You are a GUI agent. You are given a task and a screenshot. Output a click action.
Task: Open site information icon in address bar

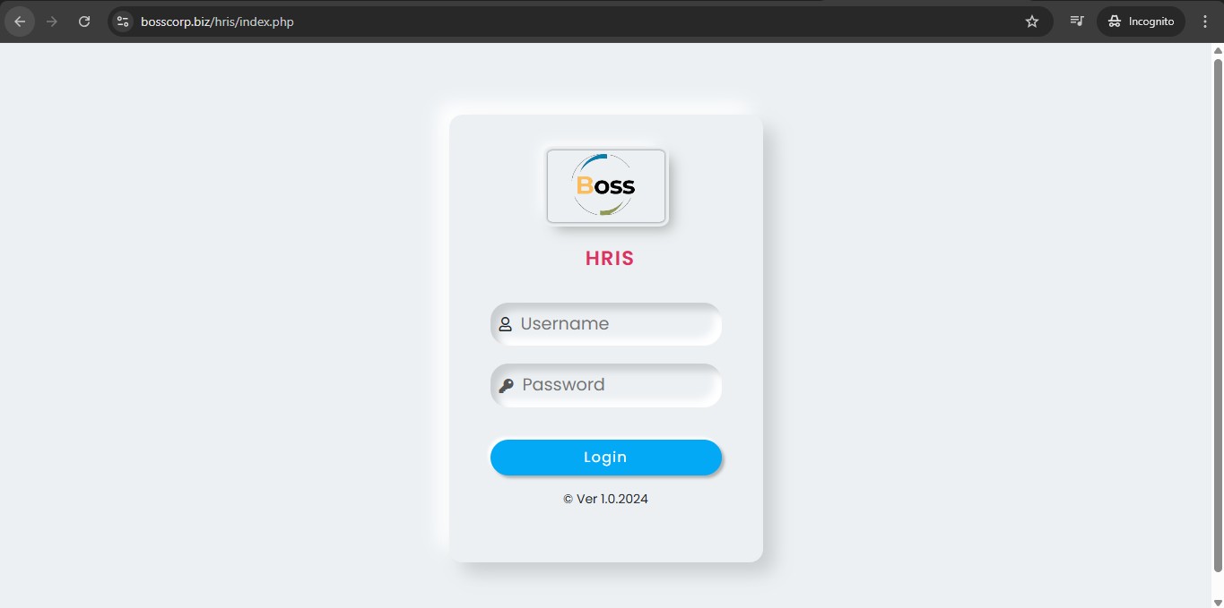coord(124,21)
